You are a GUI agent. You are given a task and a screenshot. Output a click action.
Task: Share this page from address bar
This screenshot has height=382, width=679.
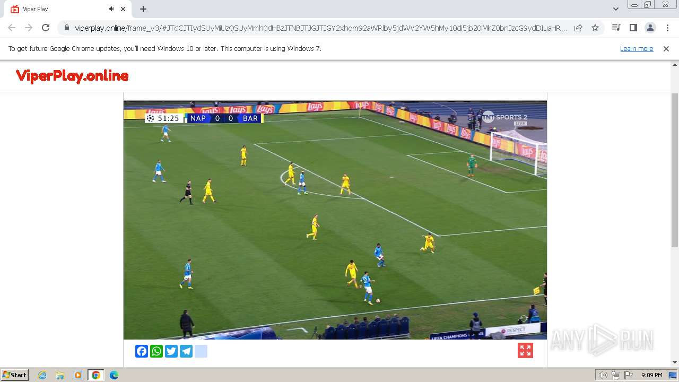578,28
